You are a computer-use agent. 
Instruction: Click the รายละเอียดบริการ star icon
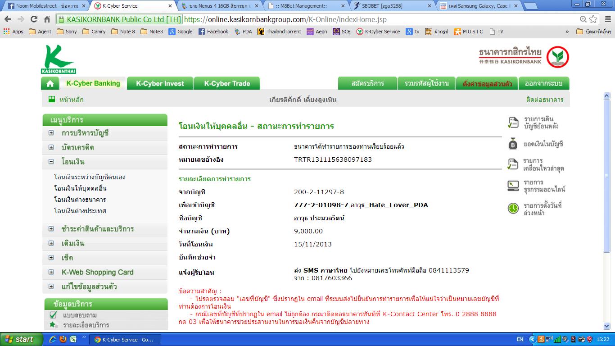[x=53, y=325]
